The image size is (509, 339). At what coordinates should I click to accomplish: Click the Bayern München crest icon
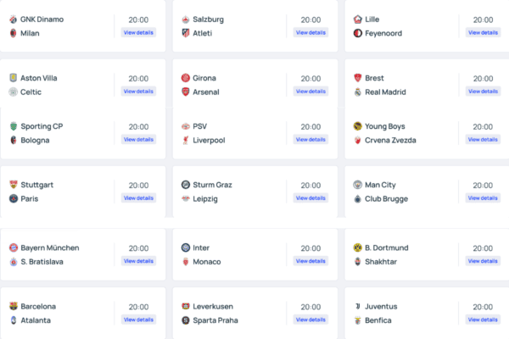click(x=14, y=247)
